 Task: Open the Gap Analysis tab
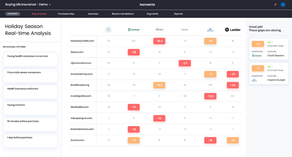(39, 14)
